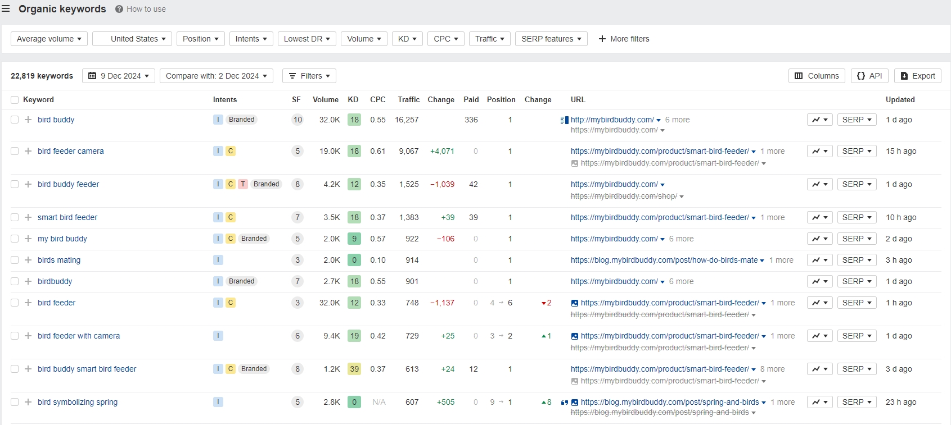This screenshot has height=425, width=951.
Task: Click Informational intent badge for birds mating
Action: 218,260
